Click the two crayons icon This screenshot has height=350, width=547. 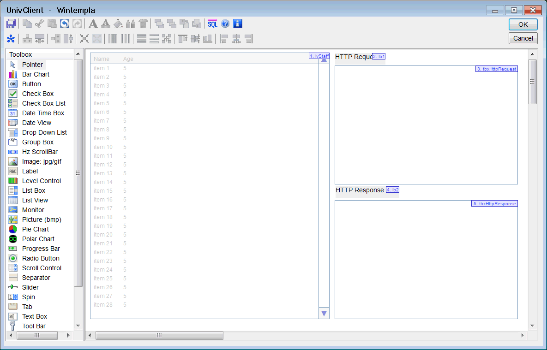pos(131,24)
